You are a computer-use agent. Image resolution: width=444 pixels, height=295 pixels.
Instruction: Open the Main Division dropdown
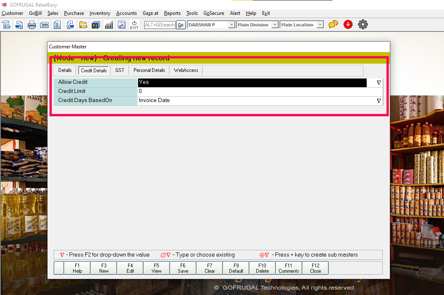[x=275, y=25]
